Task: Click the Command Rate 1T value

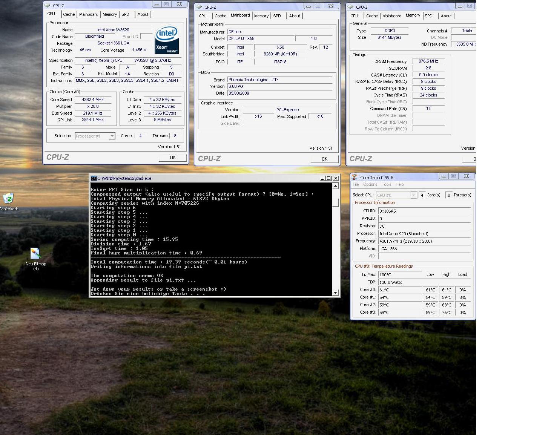Action: coord(428,109)
